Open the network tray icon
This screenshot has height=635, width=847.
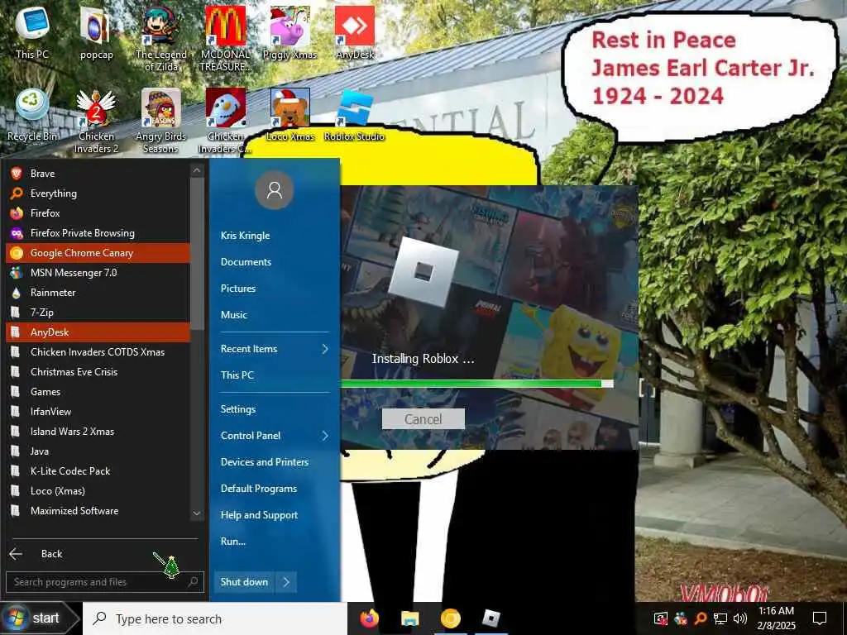[x=720, y=618]
